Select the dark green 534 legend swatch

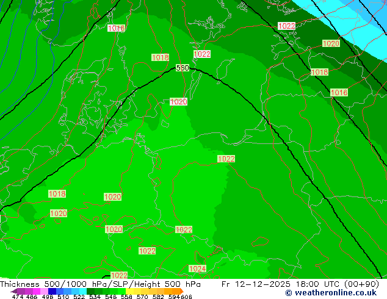pyautogui.click(x=90, y=291)
